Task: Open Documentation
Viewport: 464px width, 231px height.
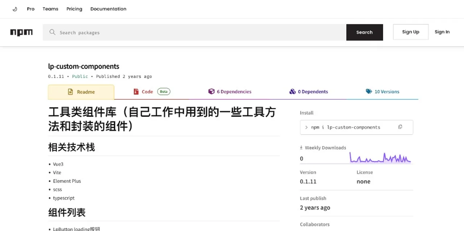Action: (108, 9)
